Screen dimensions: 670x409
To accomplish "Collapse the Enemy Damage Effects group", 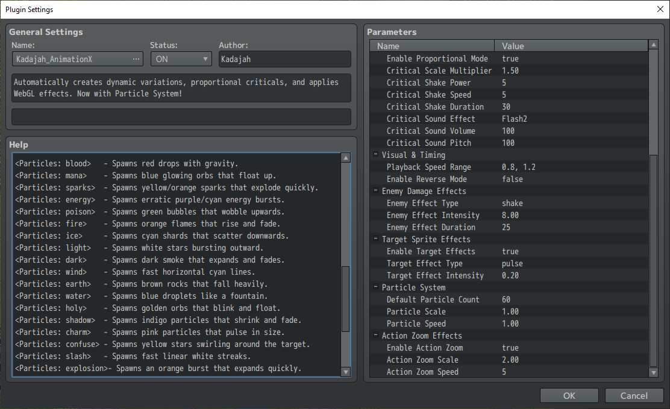I will [375, 190].
